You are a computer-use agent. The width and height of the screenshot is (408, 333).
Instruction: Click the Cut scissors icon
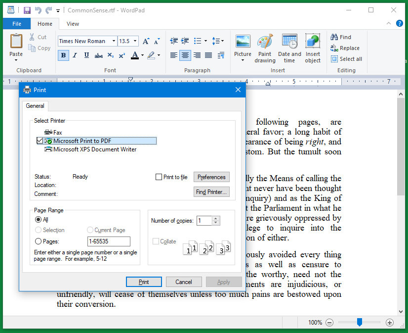pos(32,37)
